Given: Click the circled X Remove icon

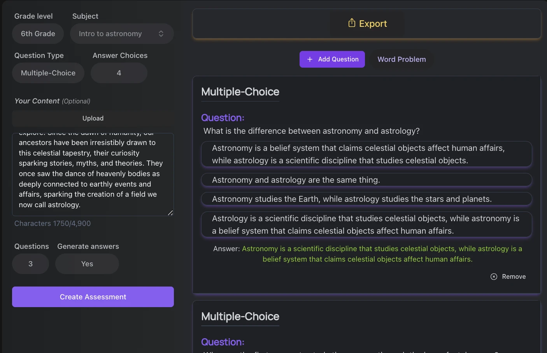Looking at the screenshot, I should tap(494, 276).
